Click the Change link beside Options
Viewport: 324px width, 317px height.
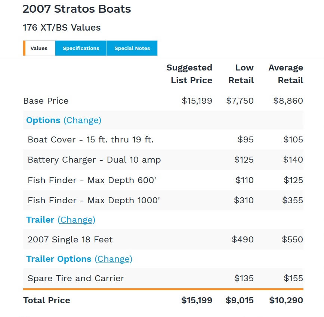[82, 120]
